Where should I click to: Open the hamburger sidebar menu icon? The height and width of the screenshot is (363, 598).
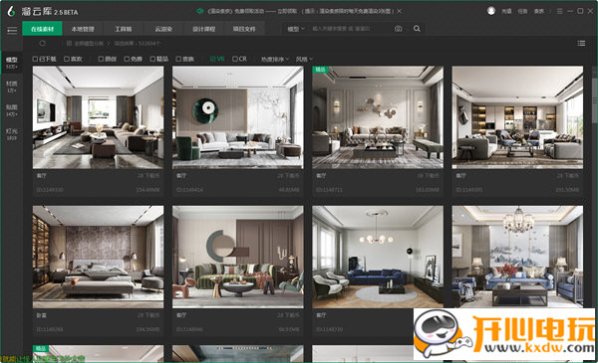coord(12,30)
